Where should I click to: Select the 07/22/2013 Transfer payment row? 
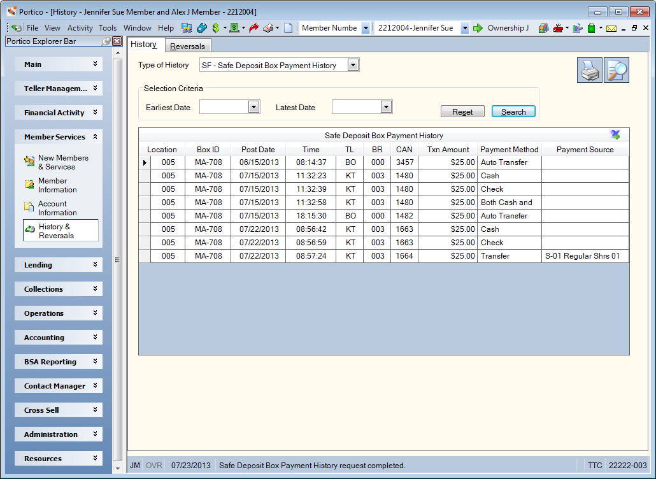coord(383,256)
